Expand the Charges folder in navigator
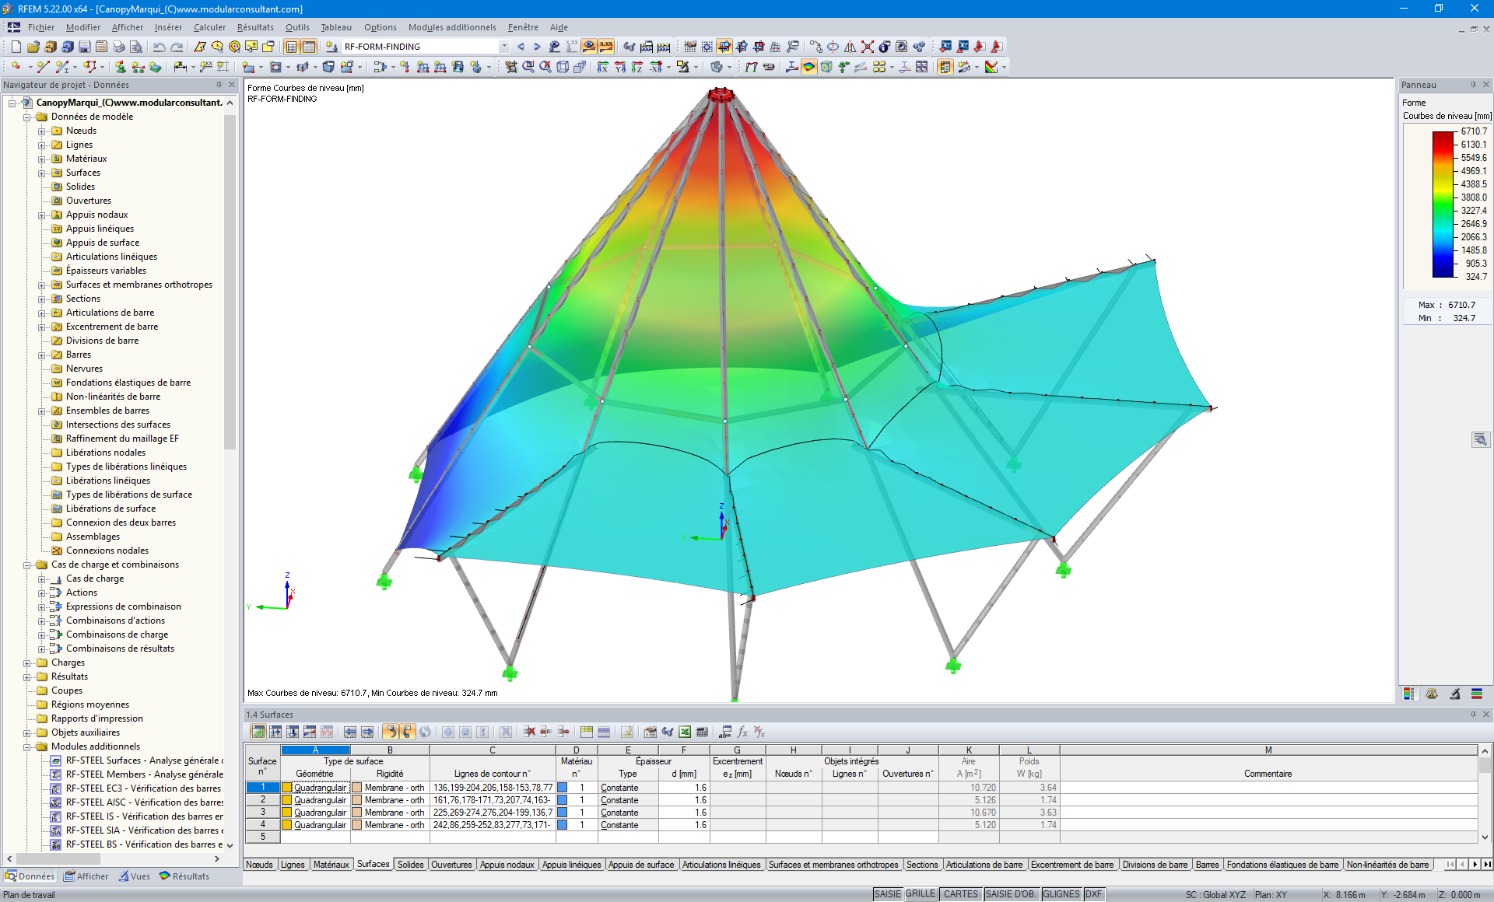Screen dimensions: 1494x902 pos(27,663)
